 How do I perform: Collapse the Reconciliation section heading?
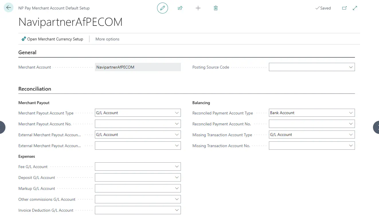pos(35,89)
